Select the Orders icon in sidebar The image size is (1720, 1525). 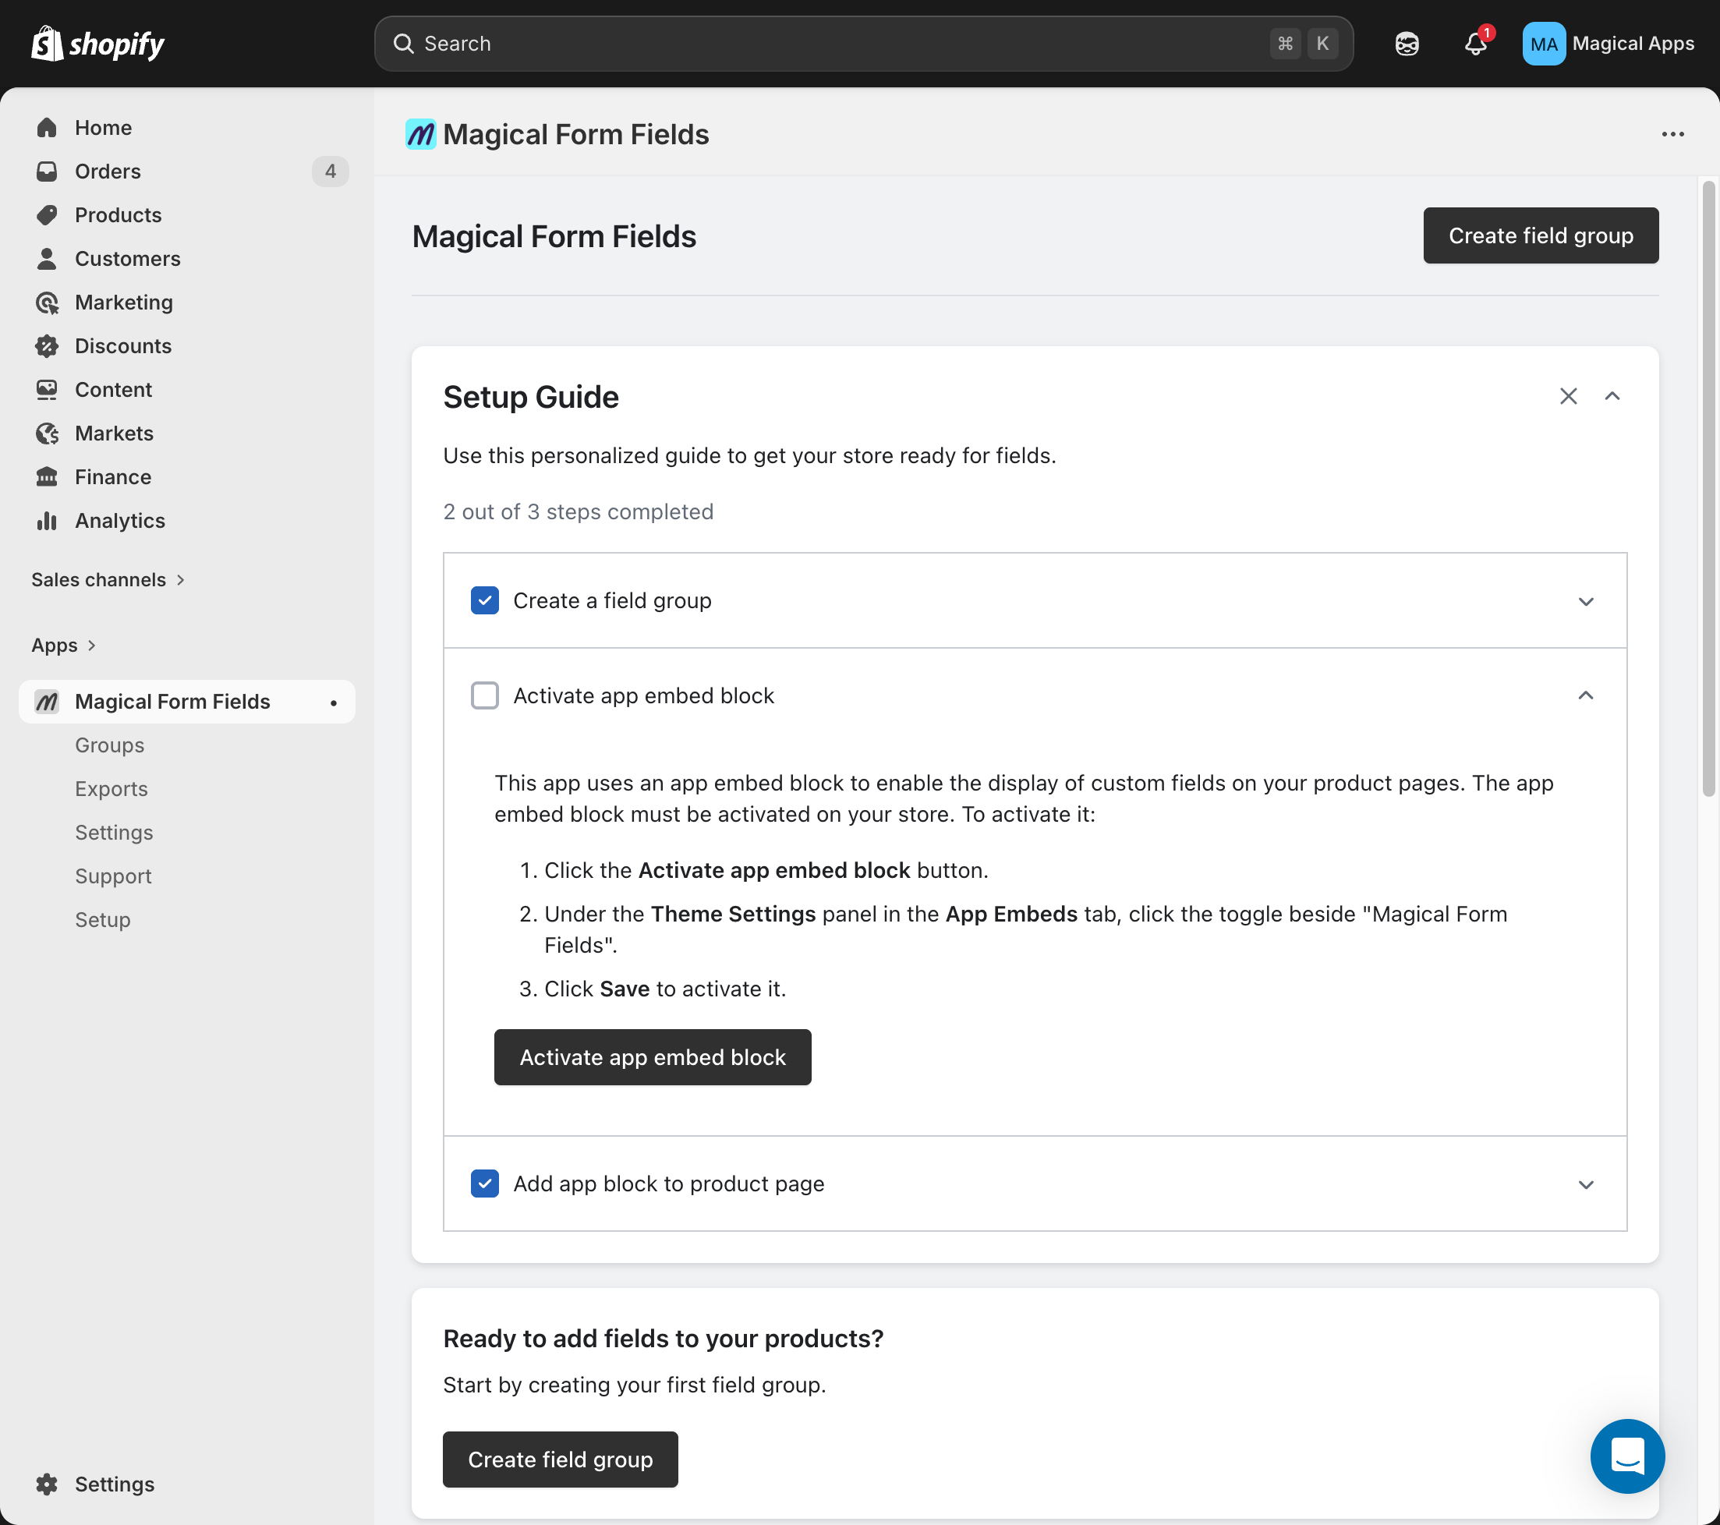47,171
